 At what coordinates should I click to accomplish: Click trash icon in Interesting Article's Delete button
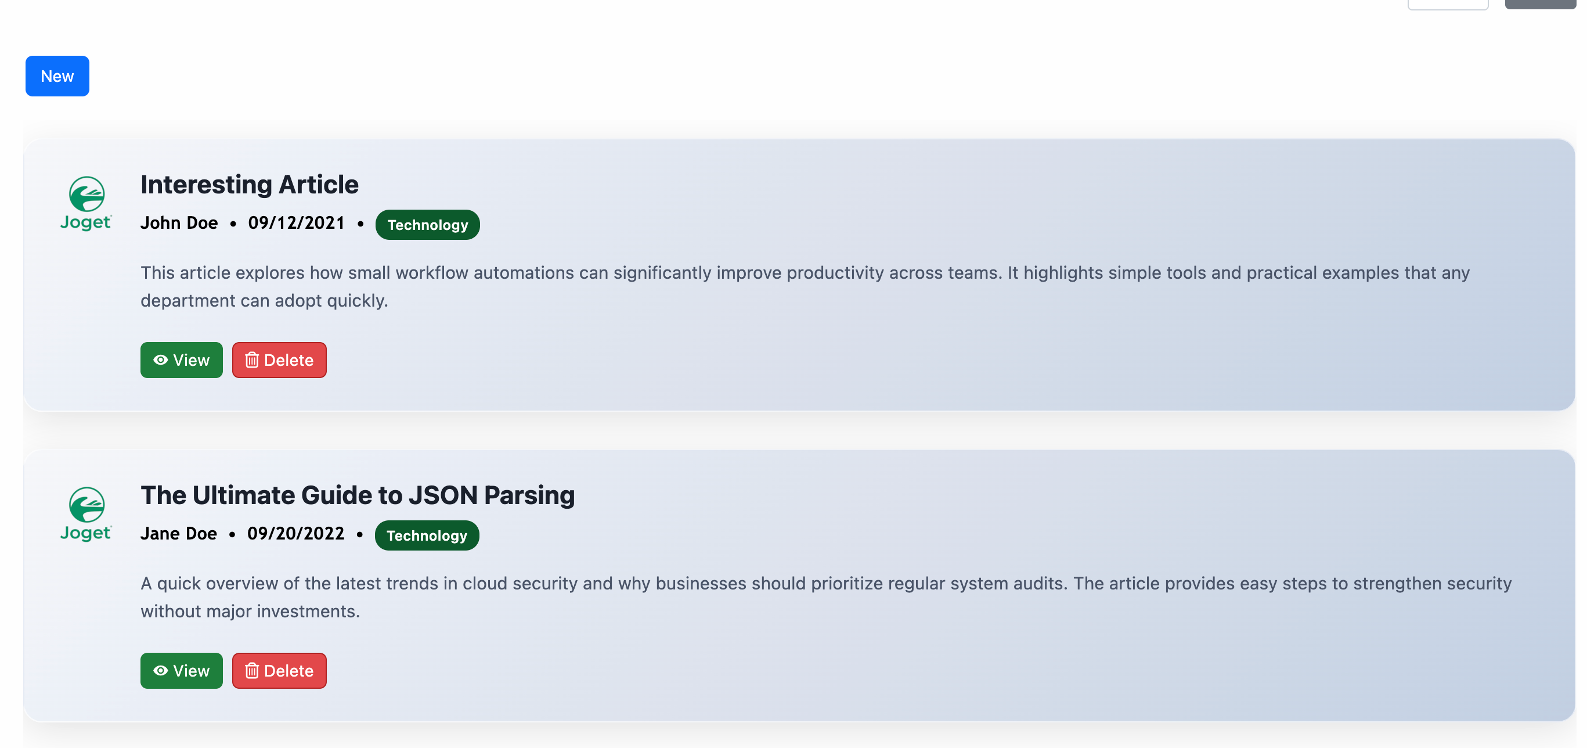pyautogui.click(x=251, y=360)
